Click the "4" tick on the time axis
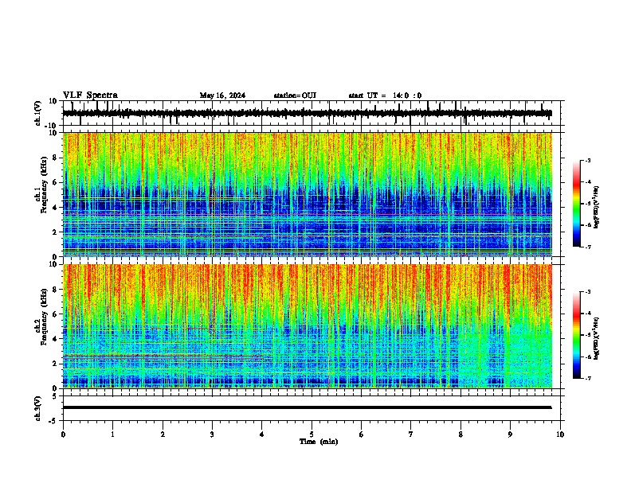The height and width of the screenshot is (487, 631). click(262, 434)
